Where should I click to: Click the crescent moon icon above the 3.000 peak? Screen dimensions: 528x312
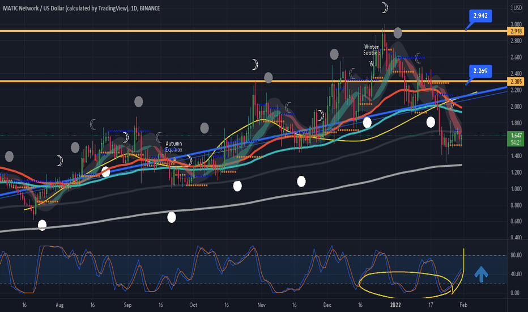pyautogui.click(x=385, y=7)
